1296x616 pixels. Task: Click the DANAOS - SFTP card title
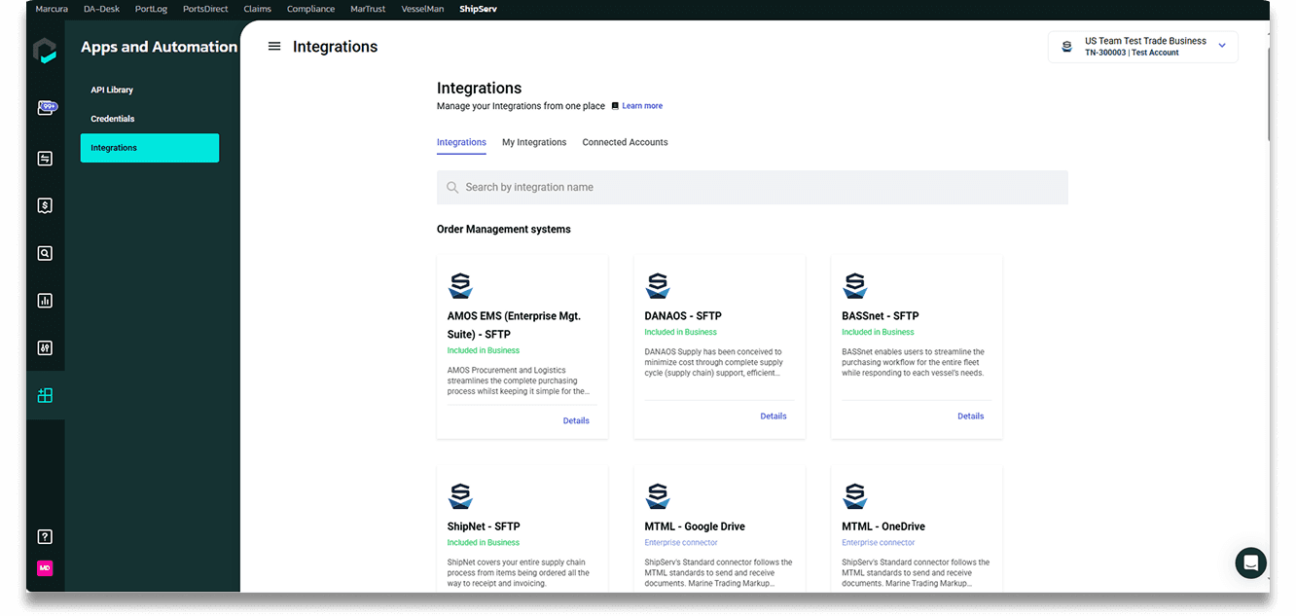tap(683, 316)
